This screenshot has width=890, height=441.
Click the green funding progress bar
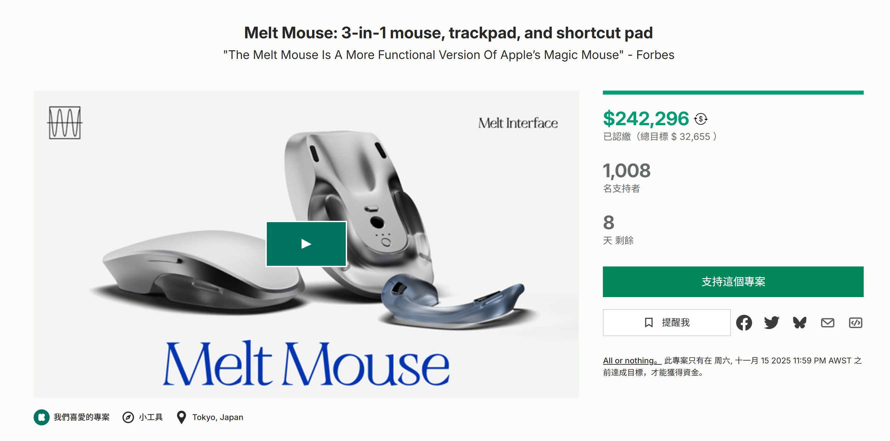(733, 93)
